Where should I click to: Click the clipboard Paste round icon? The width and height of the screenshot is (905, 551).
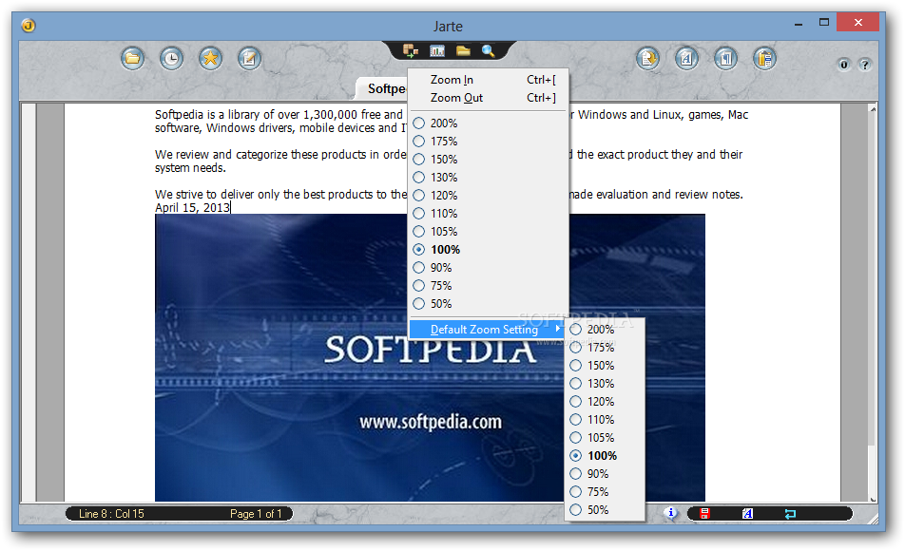coord(764,58)
